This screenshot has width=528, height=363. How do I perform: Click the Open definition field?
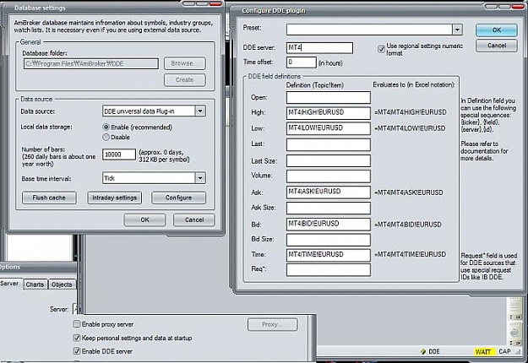pos(329,98)
